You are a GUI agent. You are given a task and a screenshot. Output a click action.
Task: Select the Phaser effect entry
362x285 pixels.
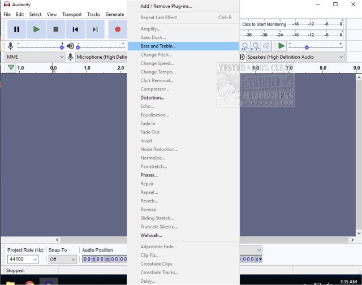click(x=183, y=175)
